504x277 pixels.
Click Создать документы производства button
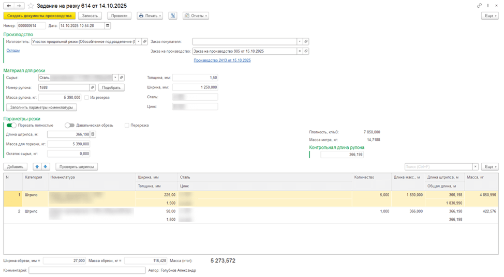coord(39,16)
